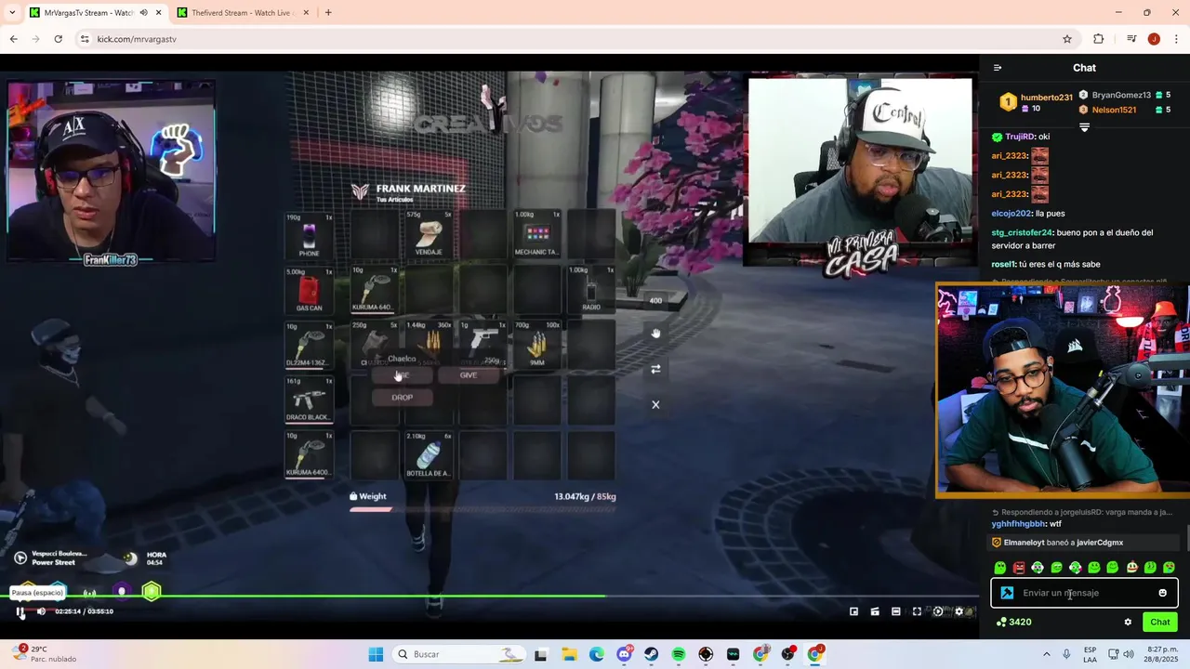The width and height of the screenshot is (1190, 669).
Task: Show hidden system tray icons
Action: (x=1047, y=654)
